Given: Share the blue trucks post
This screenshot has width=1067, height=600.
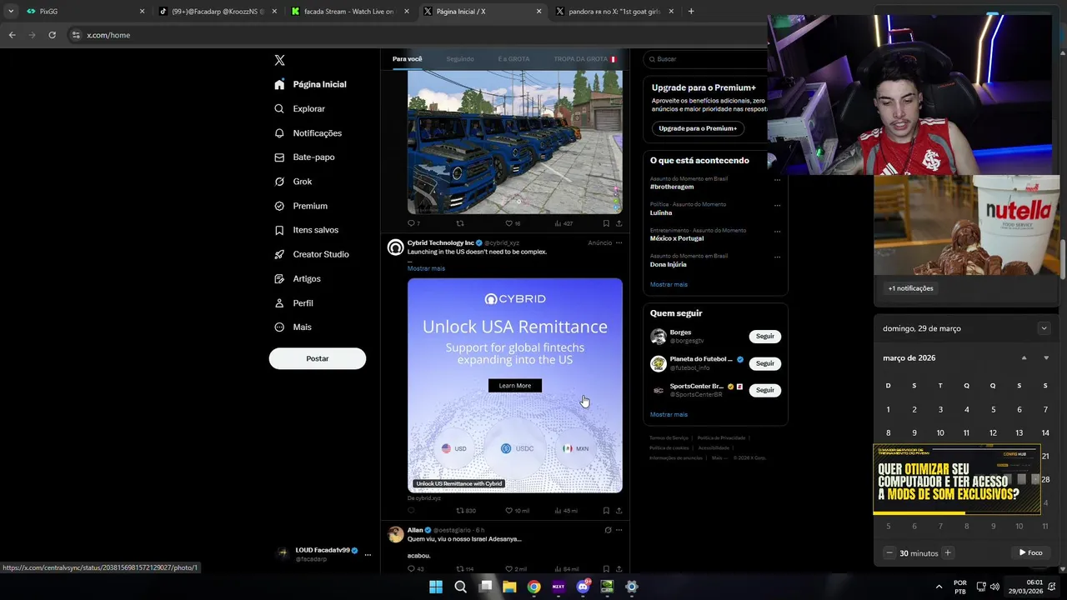Looking at the screenshot, I should [x=619, y=223].
